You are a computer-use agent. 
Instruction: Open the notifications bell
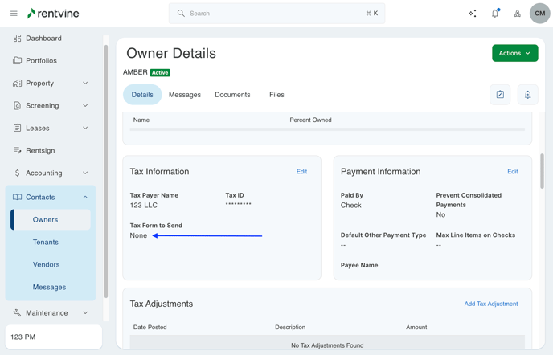click(495, 14)
